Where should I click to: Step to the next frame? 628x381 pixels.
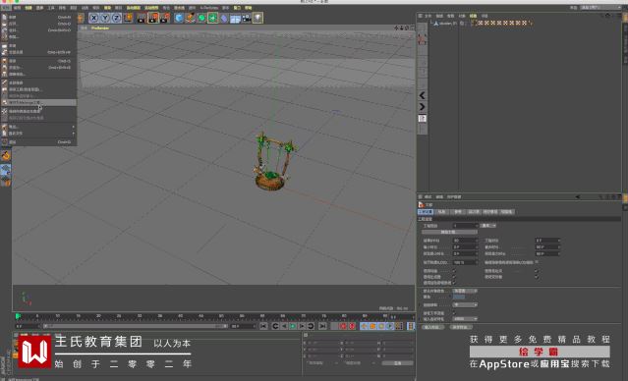point(302,327)
